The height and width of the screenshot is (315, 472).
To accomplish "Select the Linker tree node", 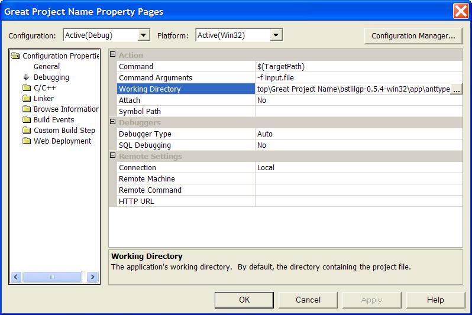I will [44, 98].
